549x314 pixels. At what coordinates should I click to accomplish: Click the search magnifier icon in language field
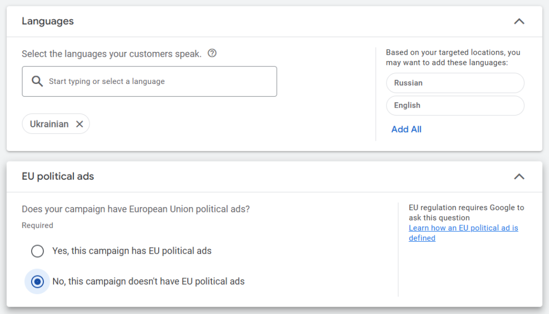pyautogui.click(x=37, y=81)
